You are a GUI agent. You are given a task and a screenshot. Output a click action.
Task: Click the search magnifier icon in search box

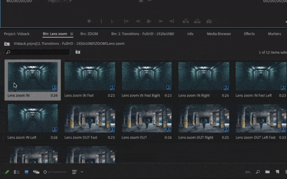8,52
